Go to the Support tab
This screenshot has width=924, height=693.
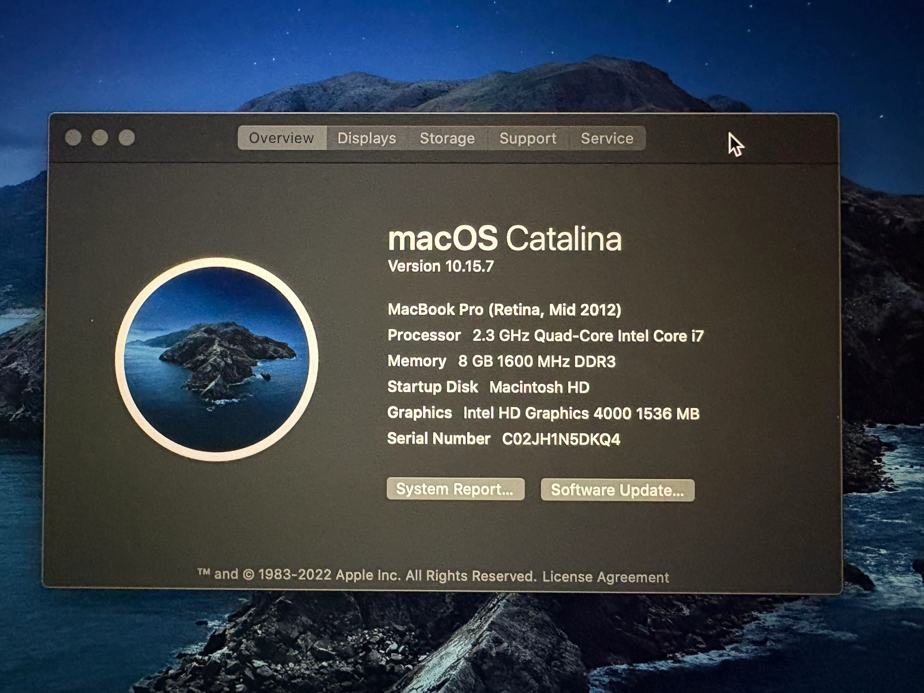527,138
